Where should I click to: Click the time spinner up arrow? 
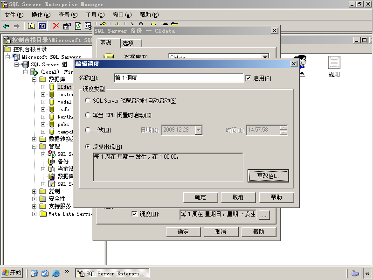tap(283, 127)
